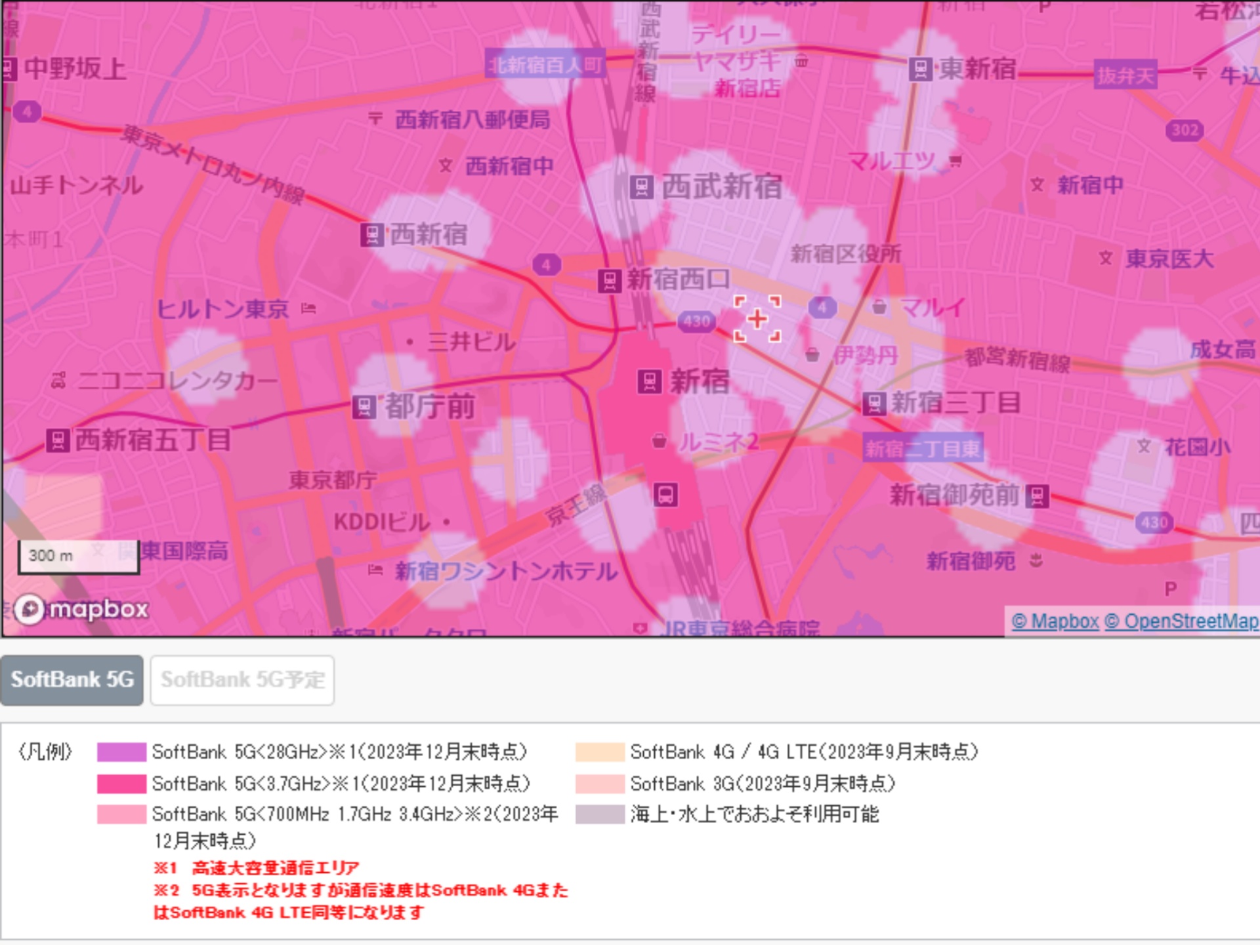Click the 東京都庁 map label
The width and height of the screenshot is (1260, 945).
333,480
